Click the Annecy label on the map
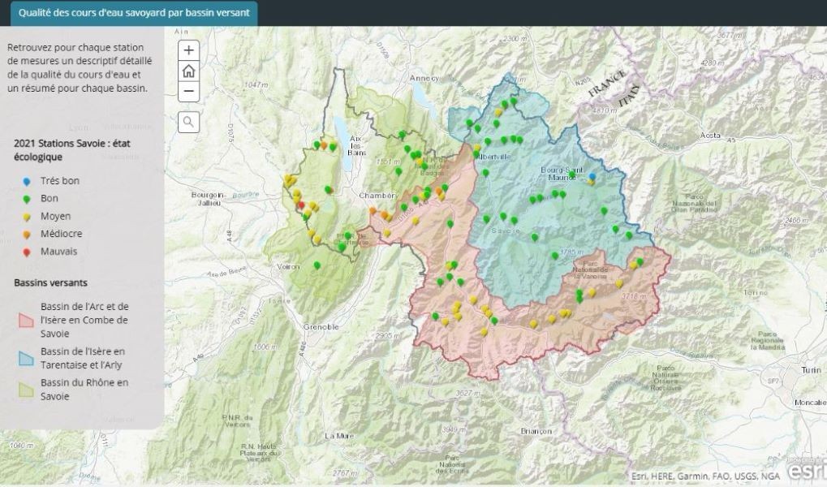Image resolution: width=827 pixels, height=487 pixels. 424,78
